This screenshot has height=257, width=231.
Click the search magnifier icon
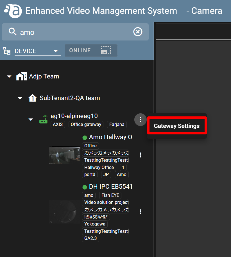pyautogui.click(x=13, y=32)
